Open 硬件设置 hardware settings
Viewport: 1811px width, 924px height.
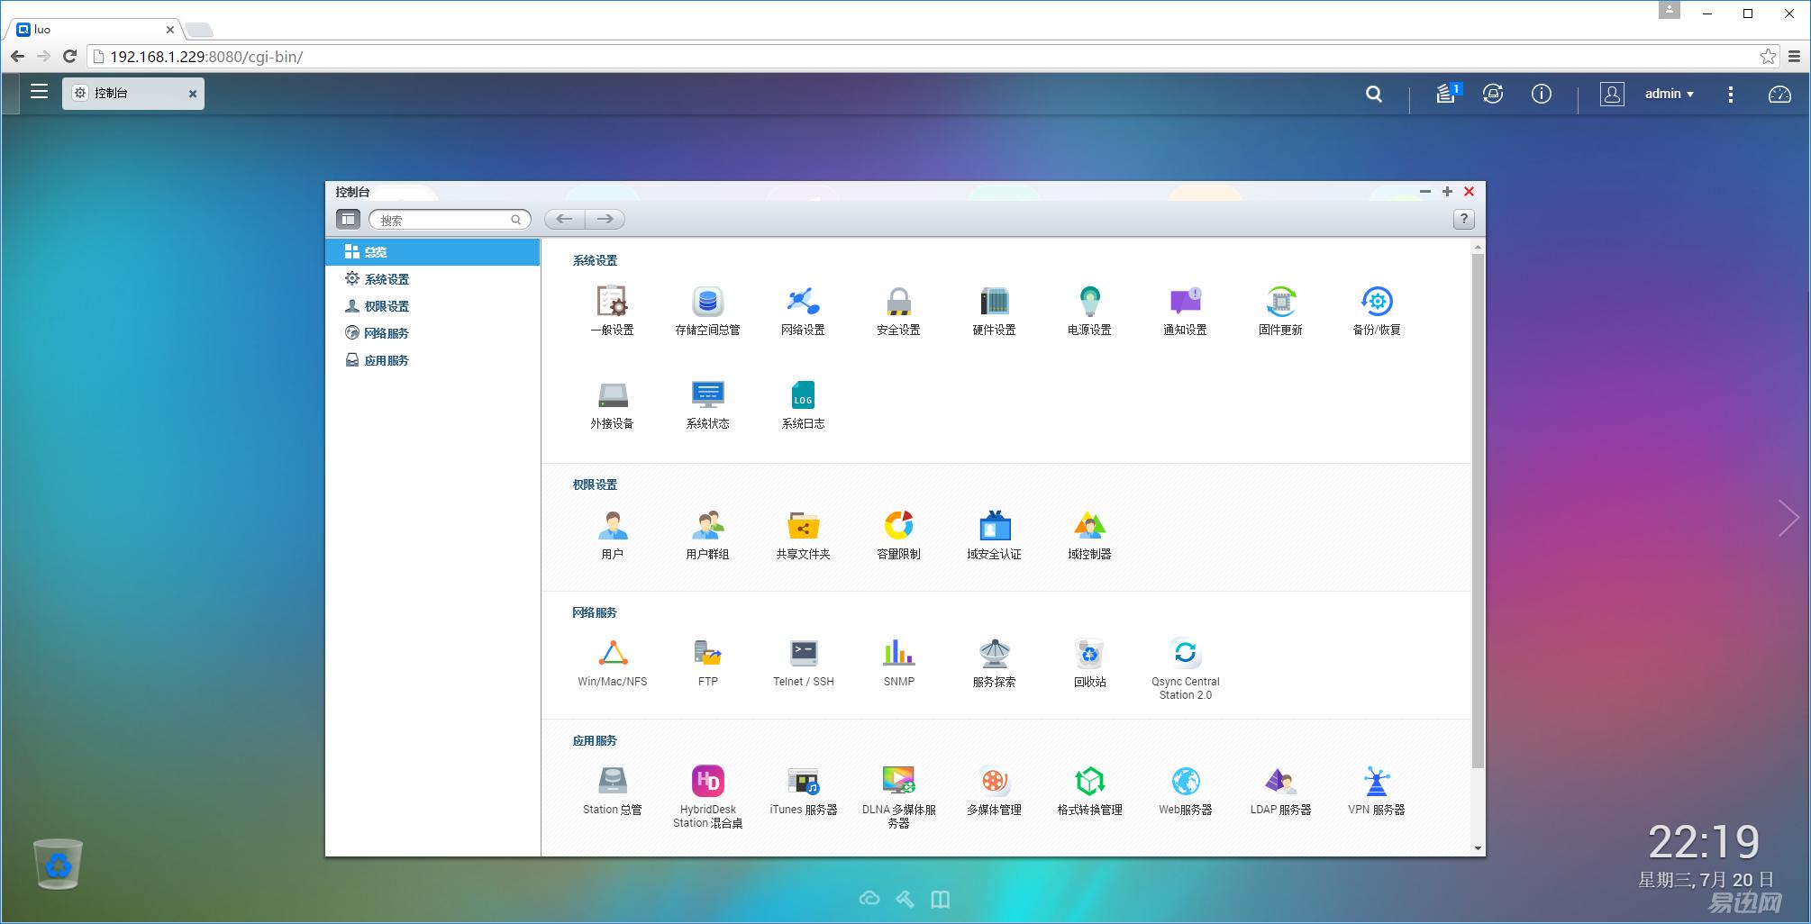click(995, 311)
